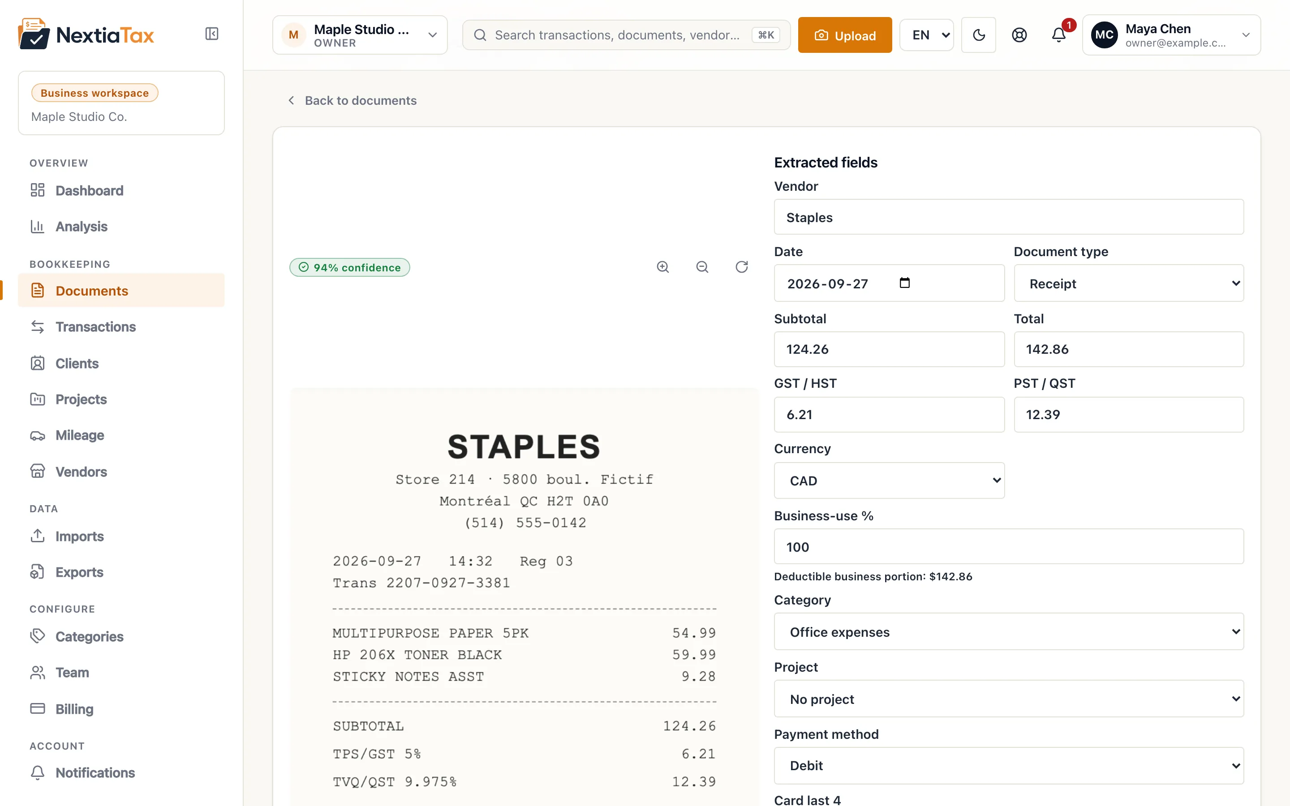The height and width of the screenshot is (806, 1290).
Task: Open Maya Chen account menu
Action: coord(1171,35)
